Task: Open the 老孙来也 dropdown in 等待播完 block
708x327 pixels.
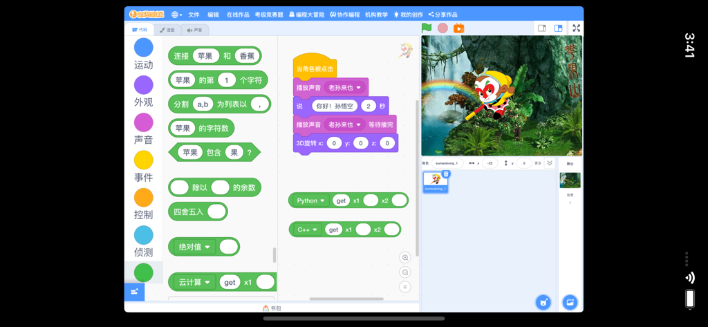Action: 345,124
